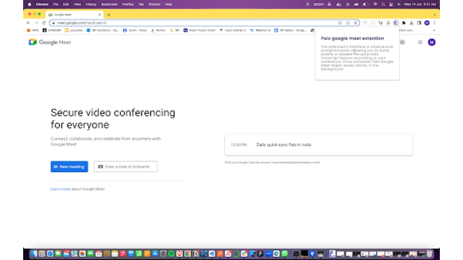463x260 pixels.
Task: Go back in browser history
Action: pyautogui.click(x=28, y=23)
